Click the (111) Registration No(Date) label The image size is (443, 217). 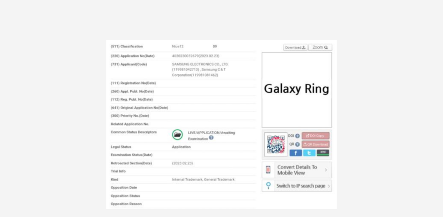[133, 83]
